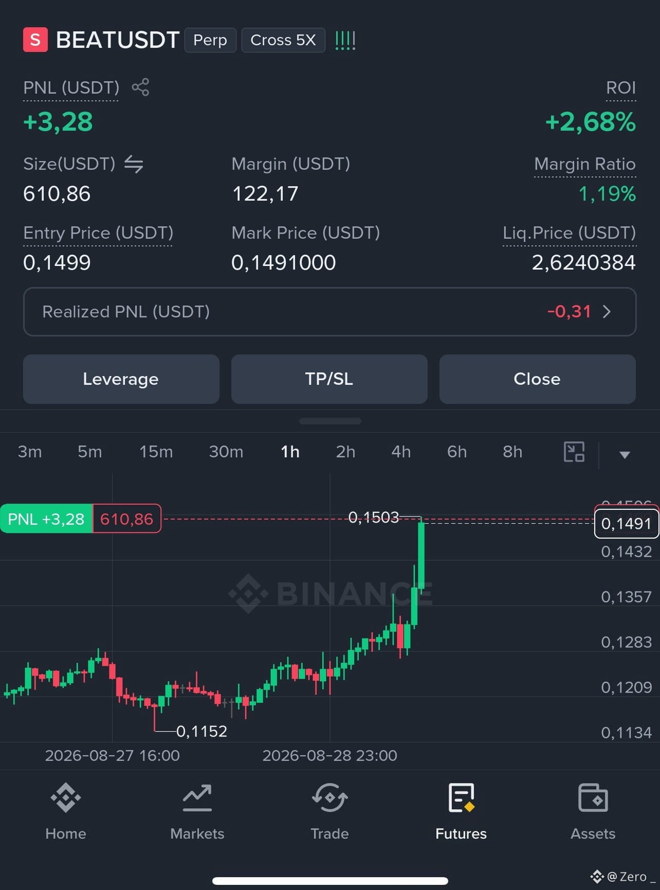Close the BEATUSDT position
Viewport: 660px width, 890px height.
click(x=538, y=379)
